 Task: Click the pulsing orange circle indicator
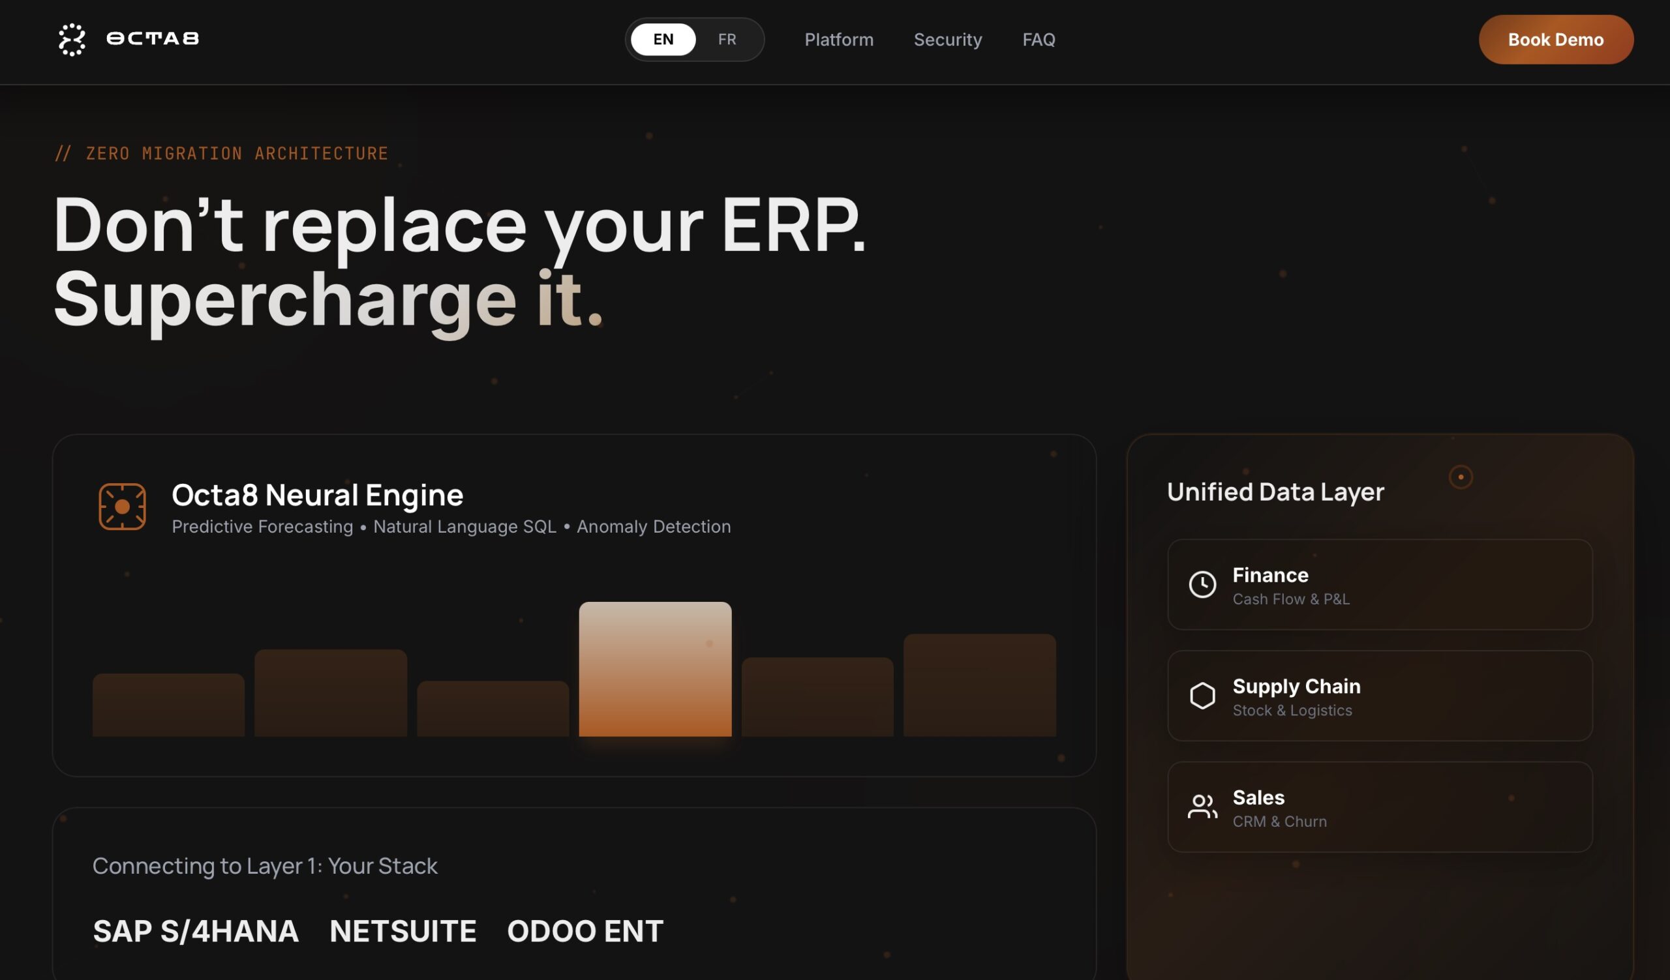coord(1461,477)
